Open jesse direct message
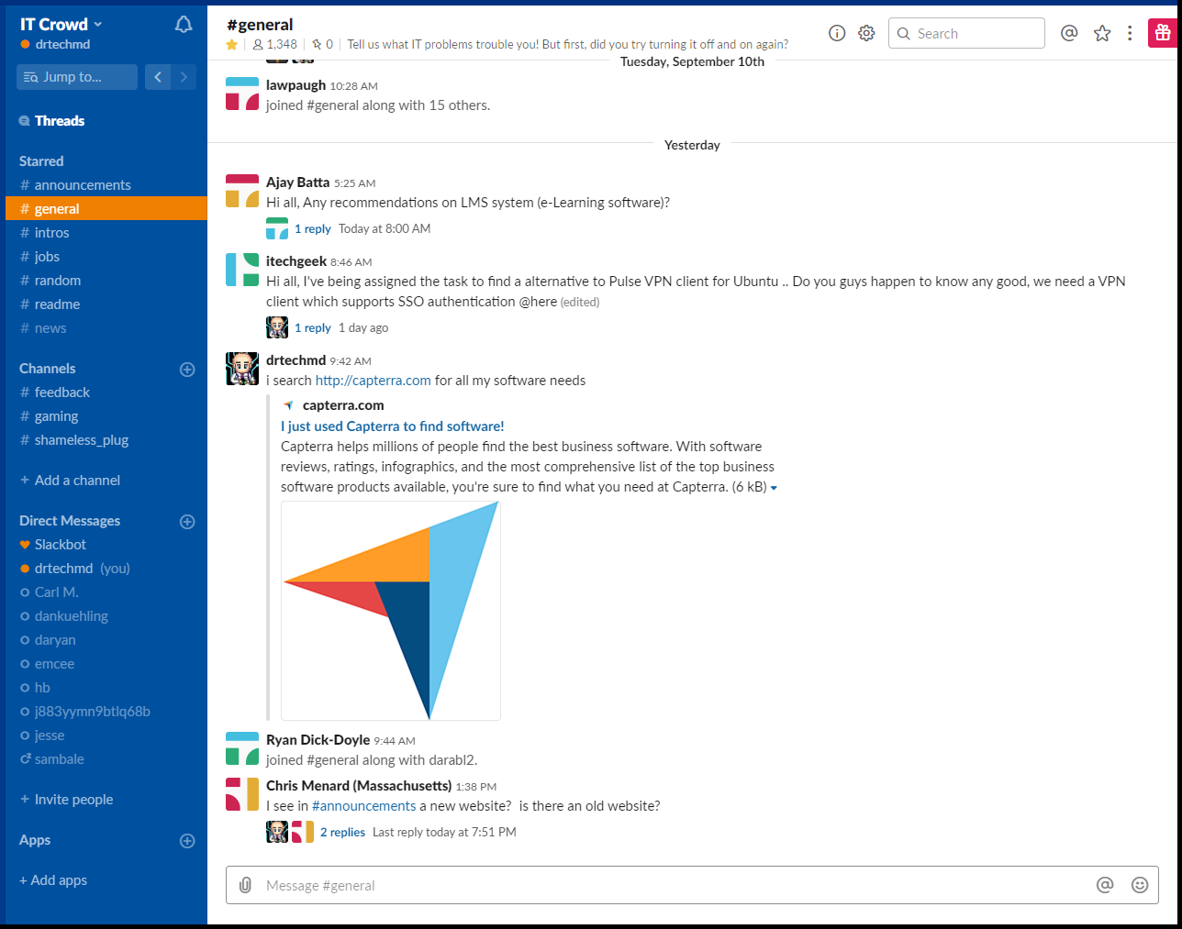This screenshot has width=1182, height=929. coord(50,735)
